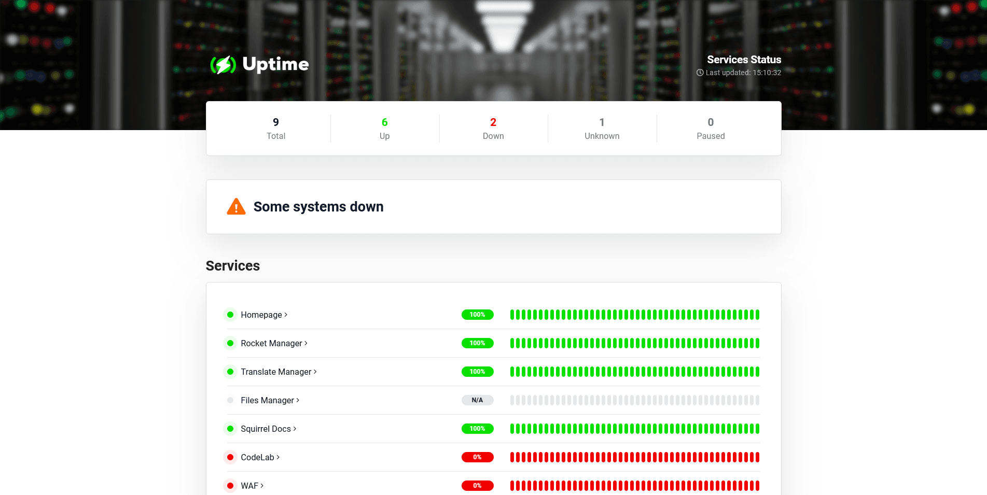
Task: Click the clock icon beside Last updated
Action: (x=700, y=73)
